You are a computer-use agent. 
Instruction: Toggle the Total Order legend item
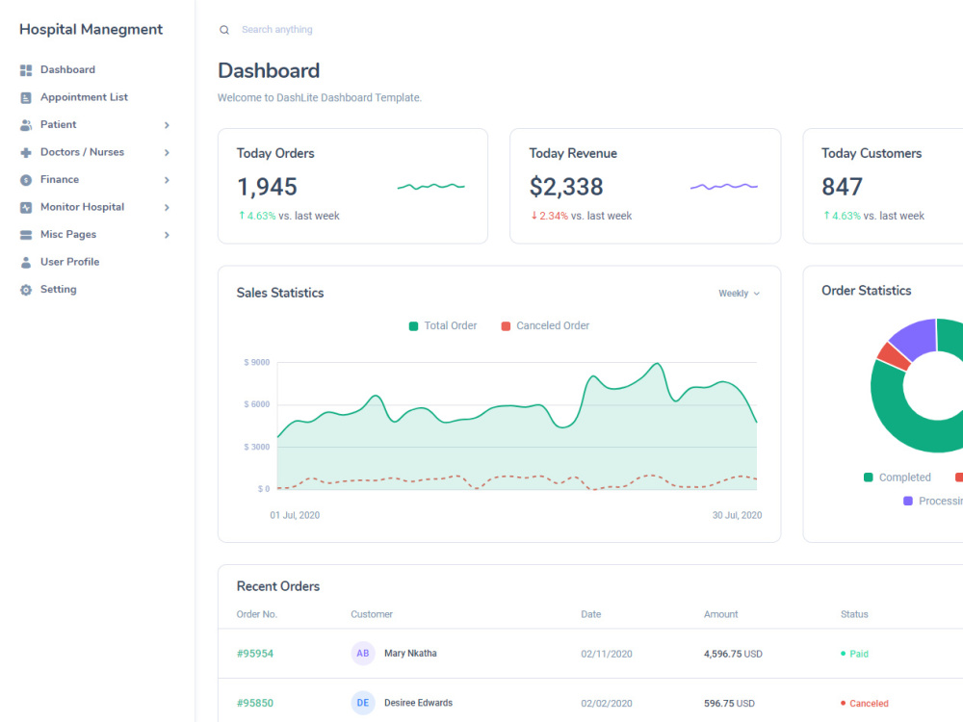[x=442, y=325]
